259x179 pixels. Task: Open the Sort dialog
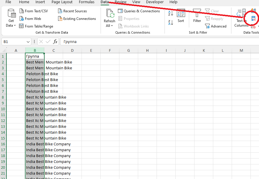(x=181, y=16)
